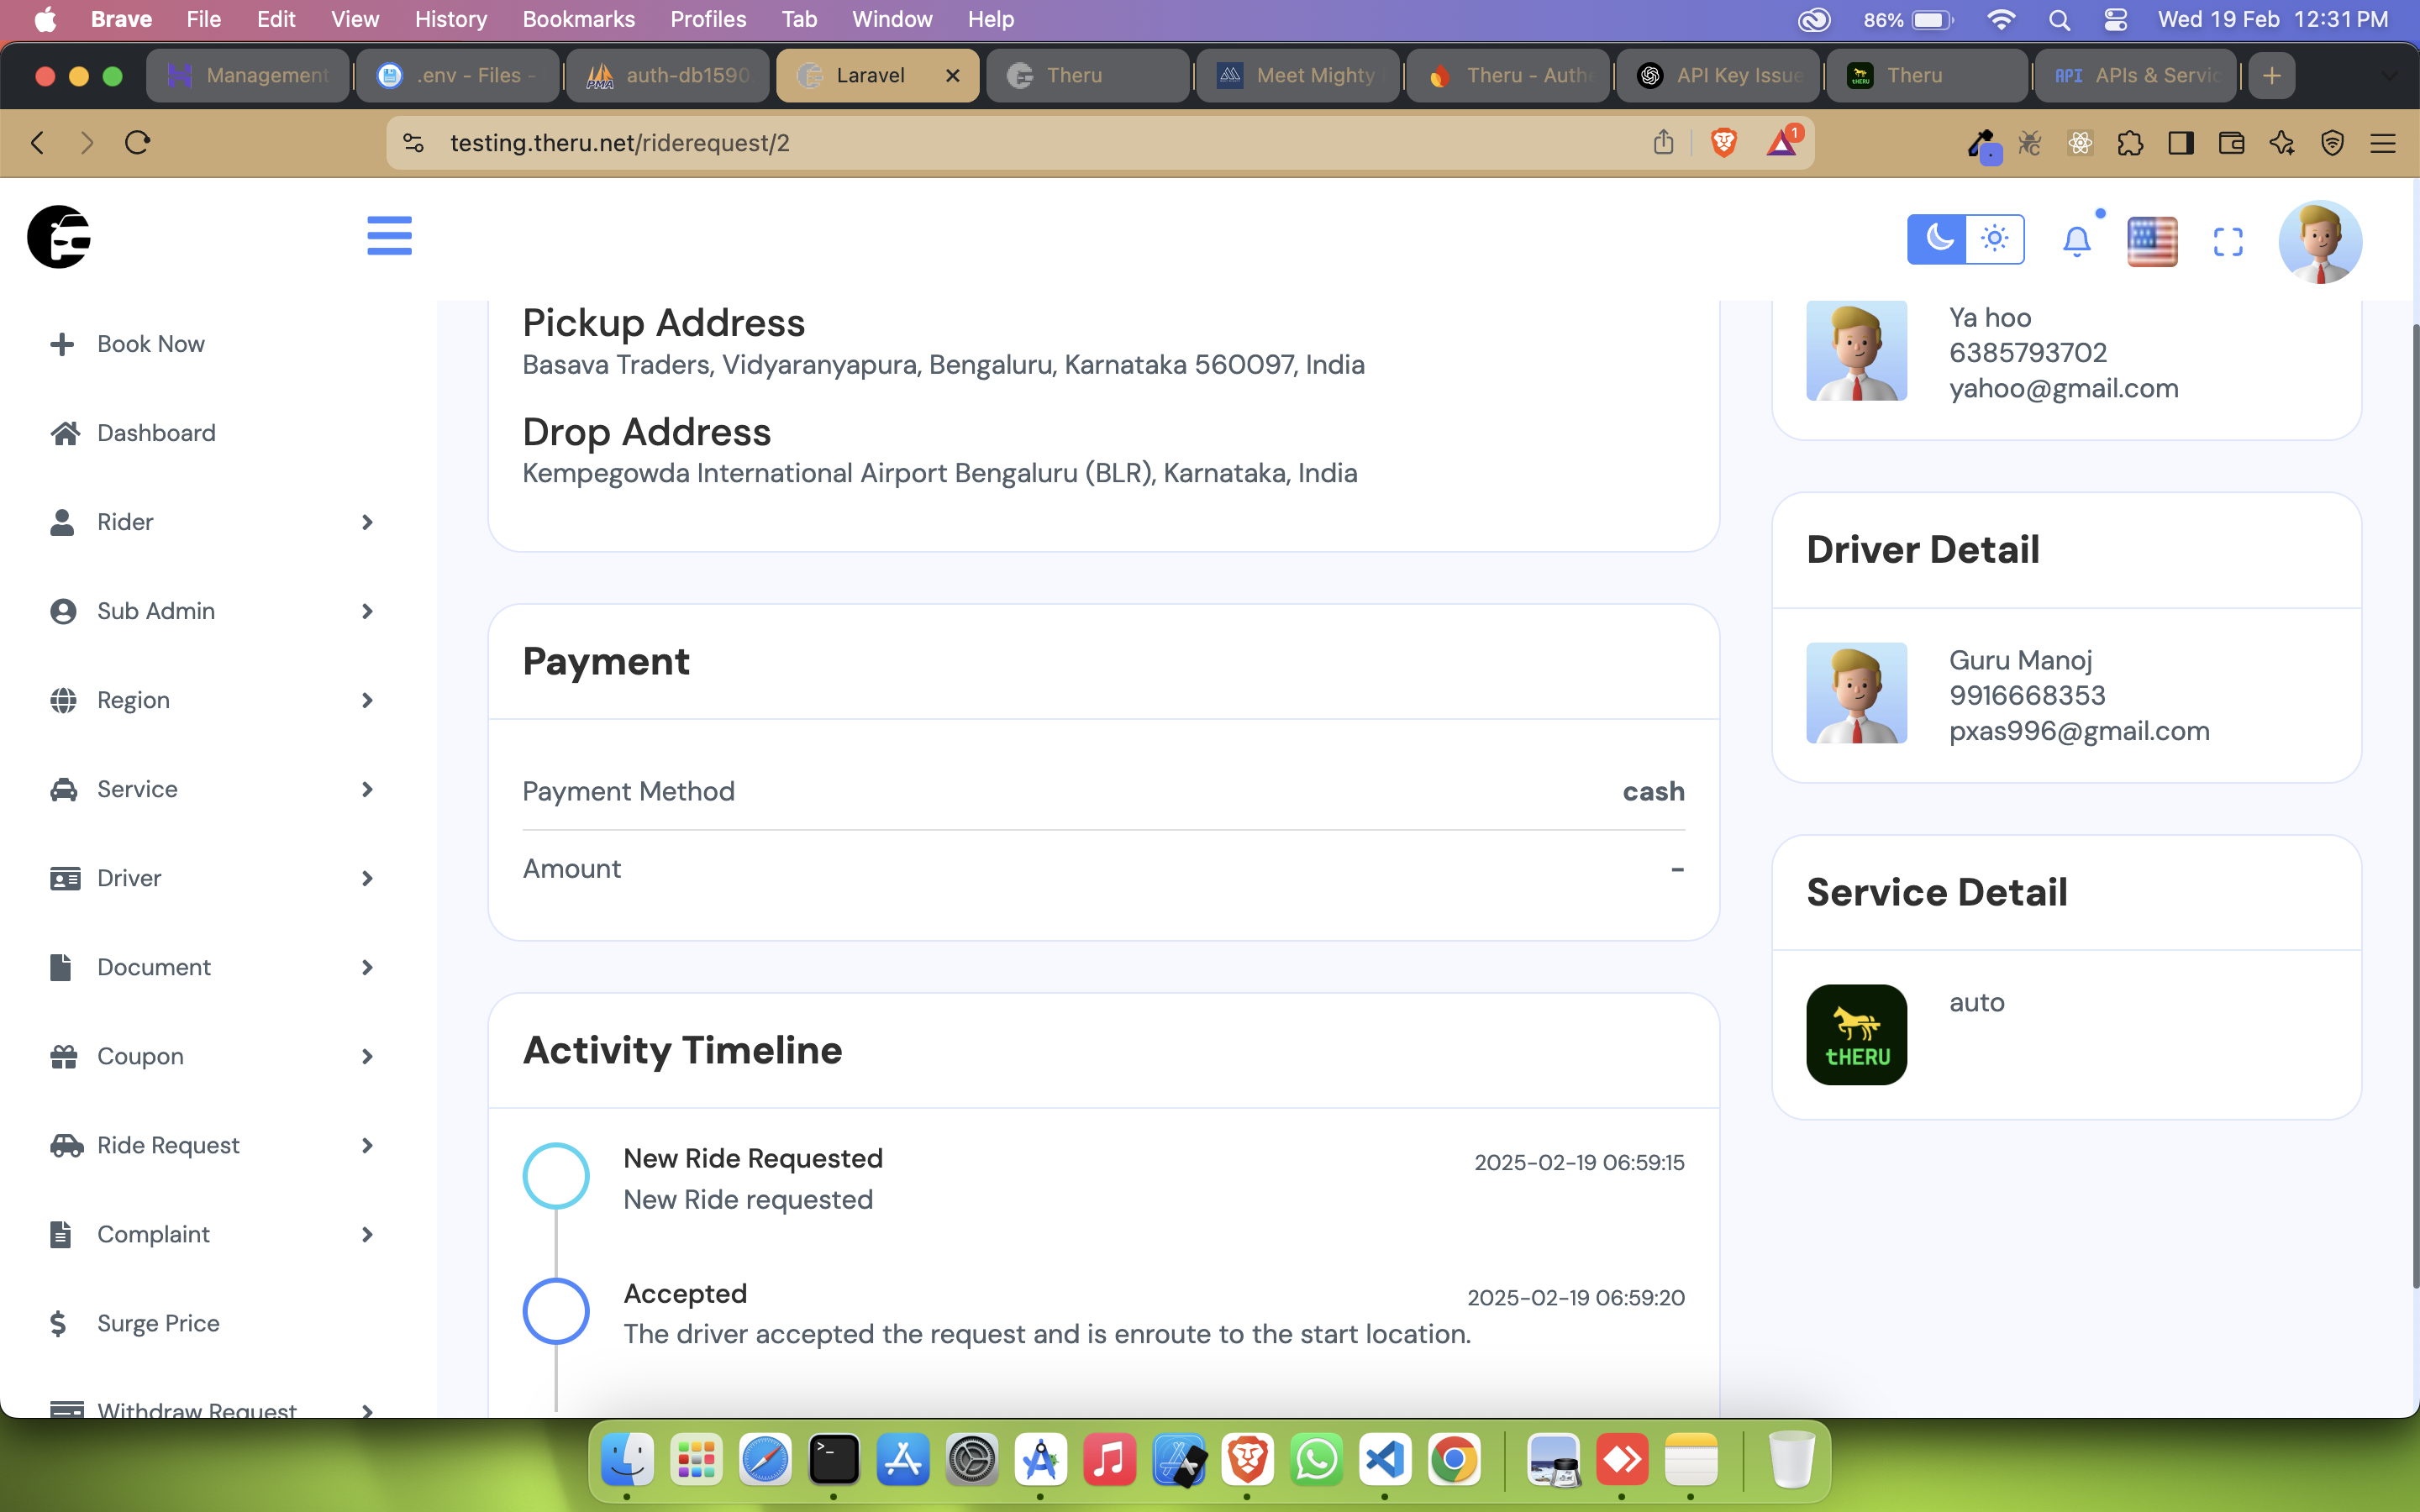Screen dimensions: 2420x1512
Task: Switch to dark mode moon toggle
Action: coord(1937,239)
